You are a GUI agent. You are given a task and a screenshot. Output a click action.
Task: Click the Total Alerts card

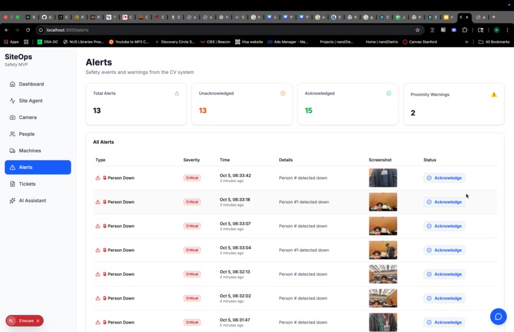pos(136,104)
